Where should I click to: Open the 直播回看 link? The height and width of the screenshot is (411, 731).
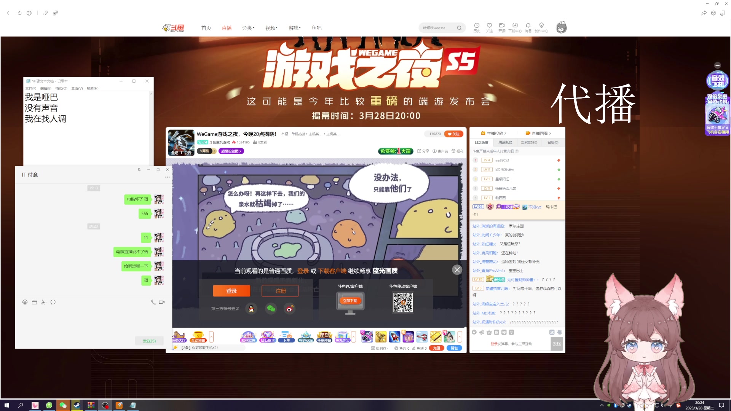[538, 133]
